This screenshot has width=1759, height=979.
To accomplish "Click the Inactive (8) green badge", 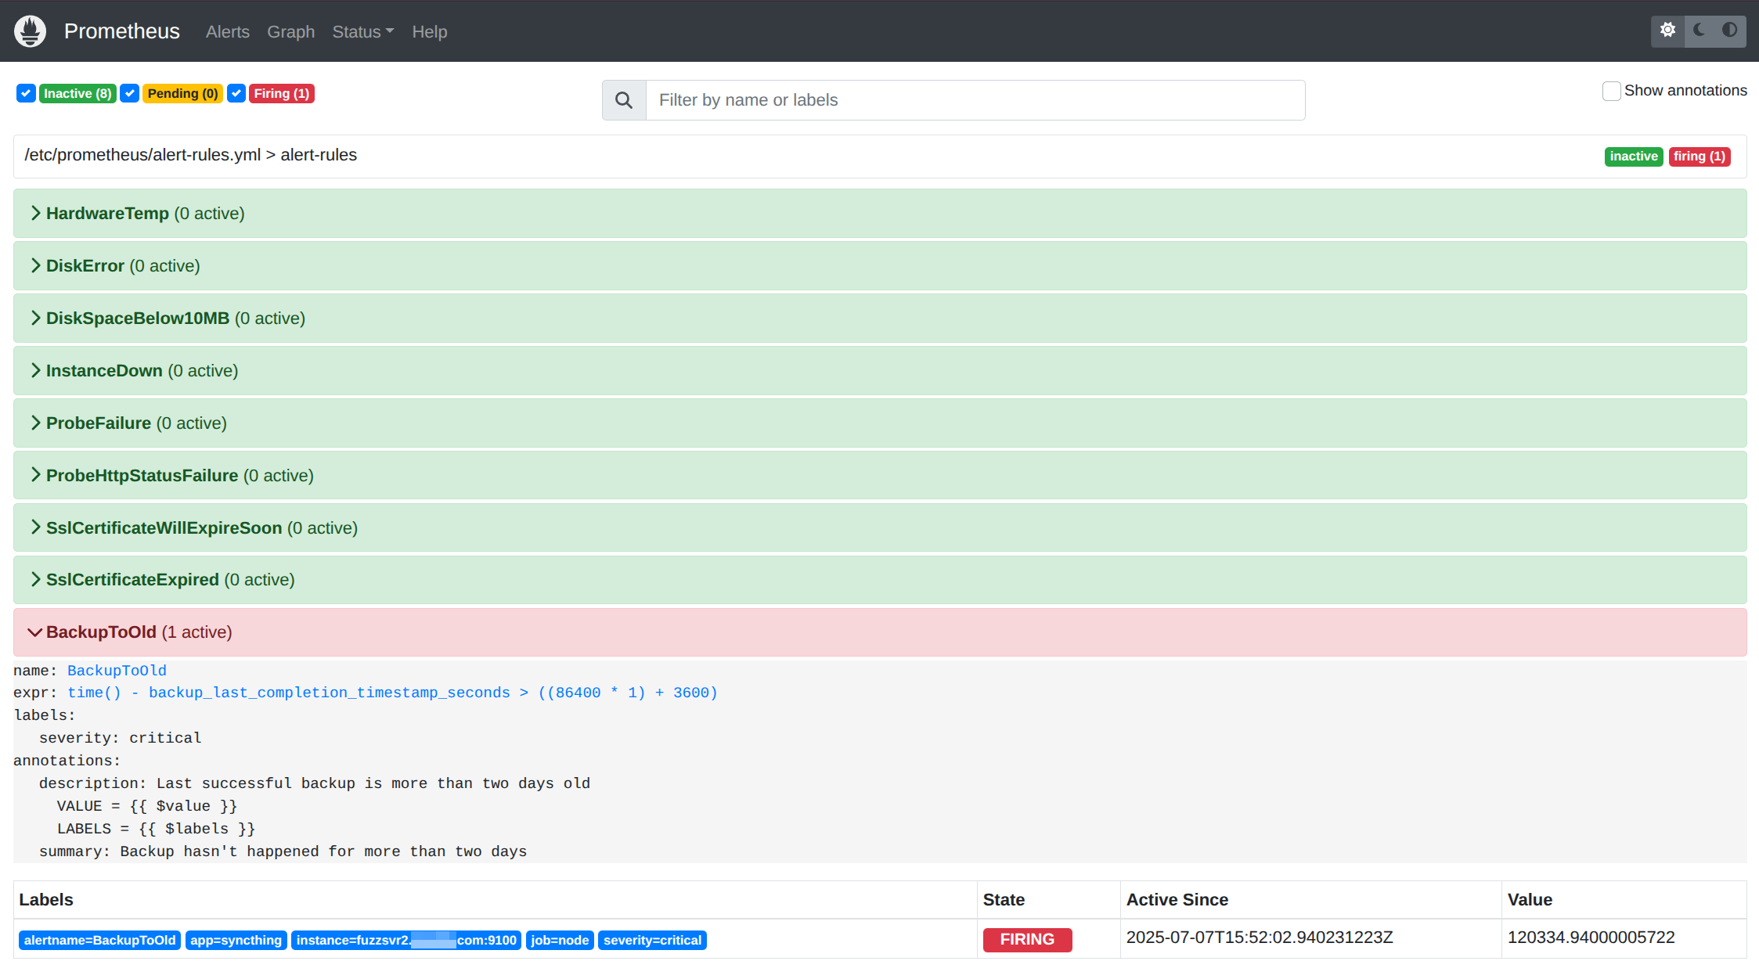I will pyautogui.click(x=77, y=93).
